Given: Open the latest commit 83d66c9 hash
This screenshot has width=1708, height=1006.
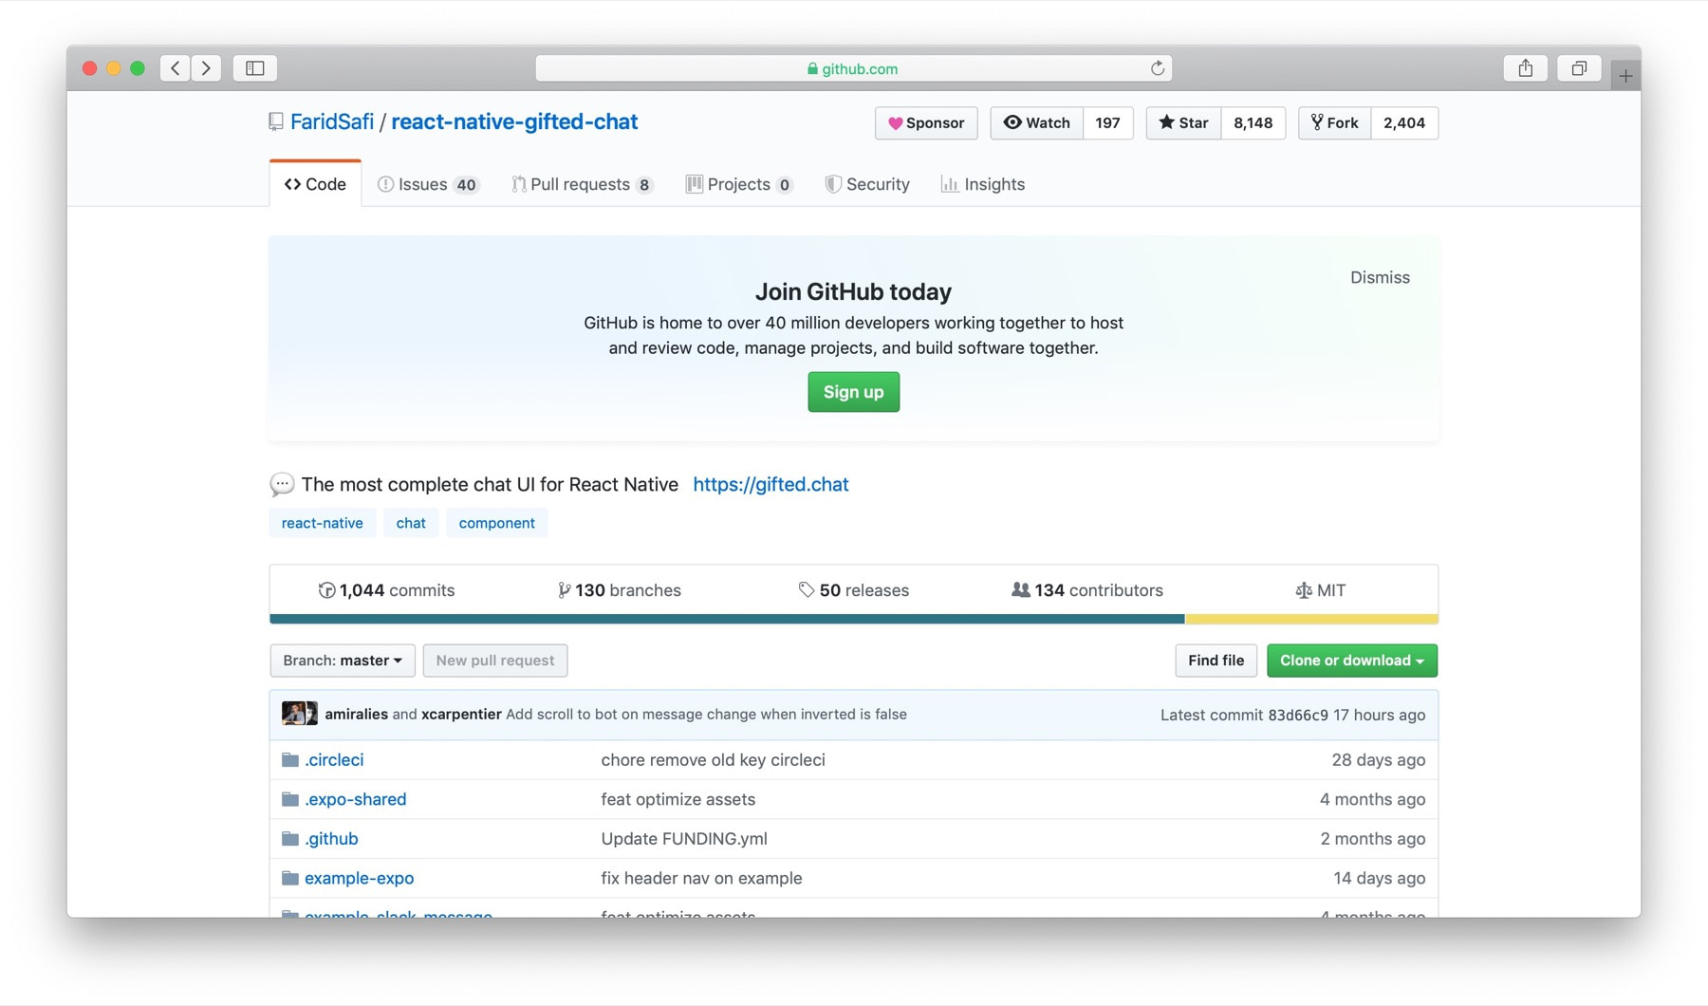Looking at the screenshot, I should [x=1298, y=715].
